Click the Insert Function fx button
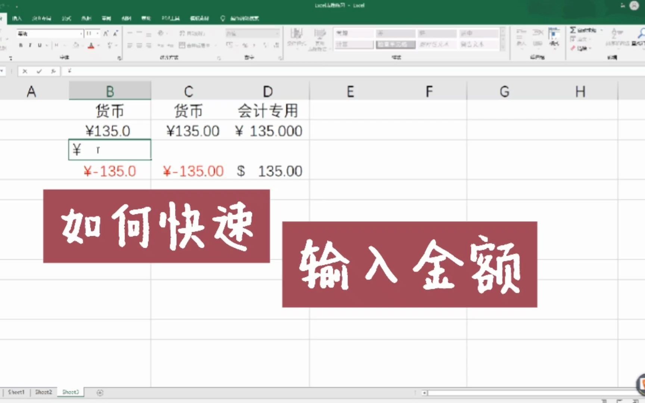645x403 pixels. (x=53, y=71)
